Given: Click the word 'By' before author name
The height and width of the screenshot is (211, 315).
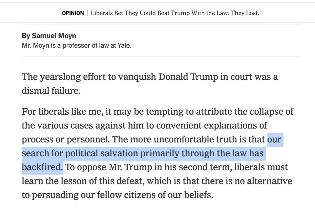Looking at the screenshot, I should pyautogui.click(x=26, y=36).
